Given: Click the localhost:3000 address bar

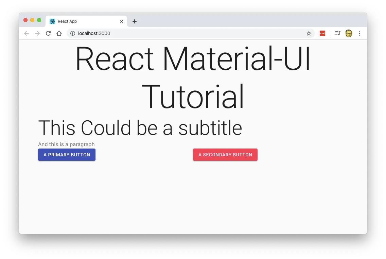Looking at the screenshot, I should click(x=191, y=33).
